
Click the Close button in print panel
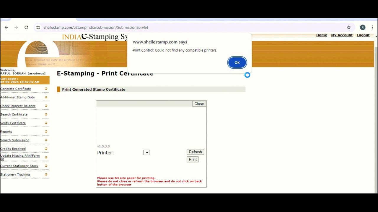[x=199, y=104]
